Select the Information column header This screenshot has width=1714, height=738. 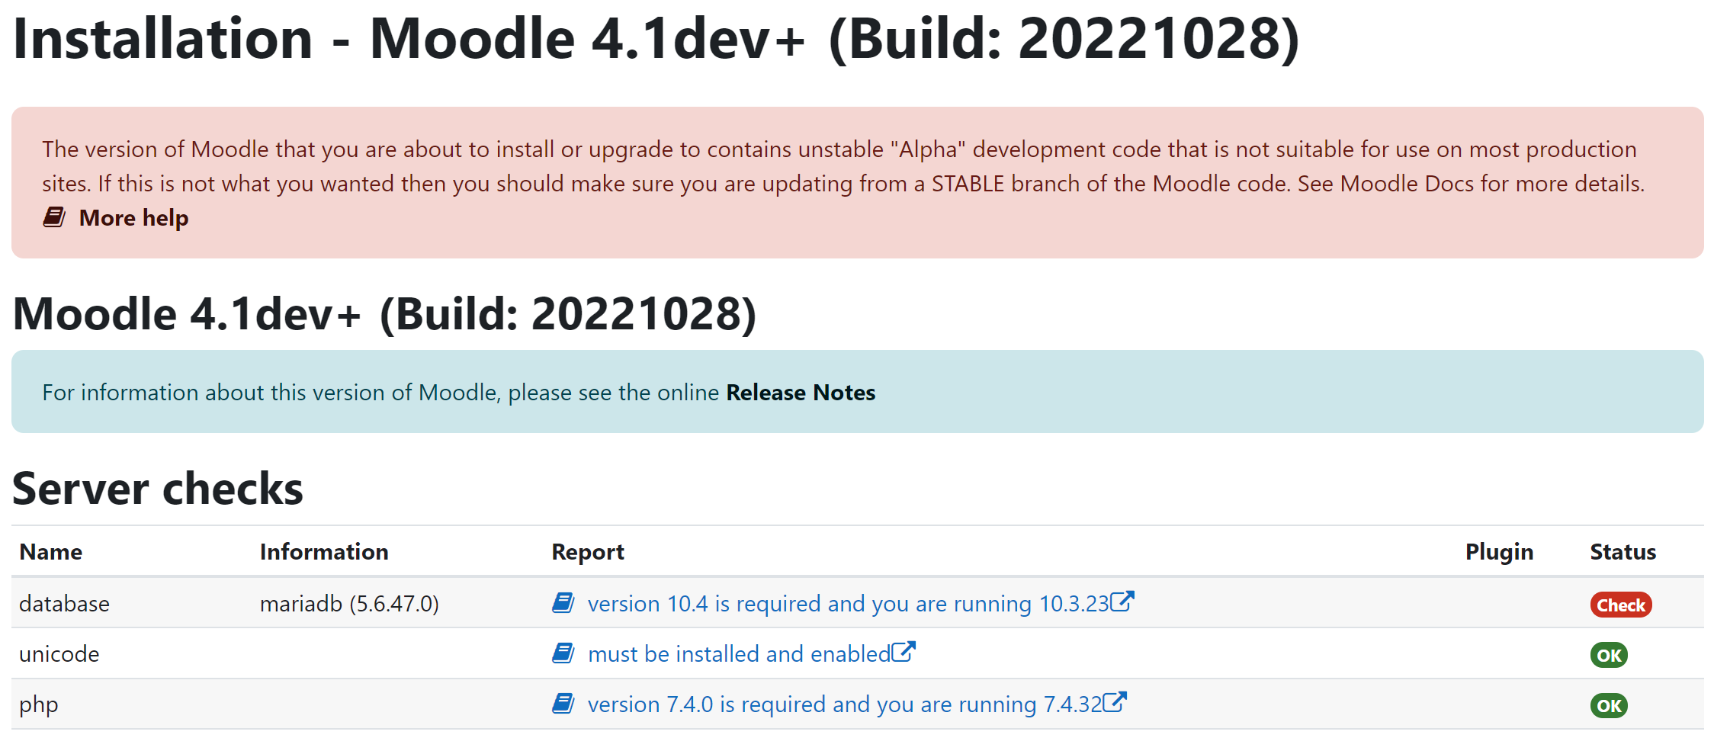click(324, 552)
